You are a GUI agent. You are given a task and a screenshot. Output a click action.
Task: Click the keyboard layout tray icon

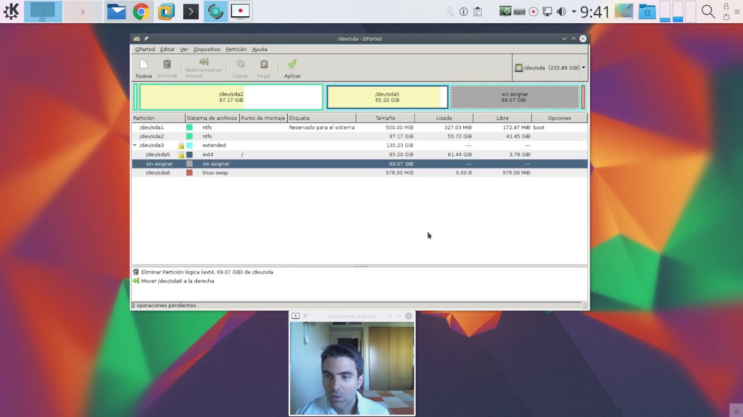[x=520, y=12]
